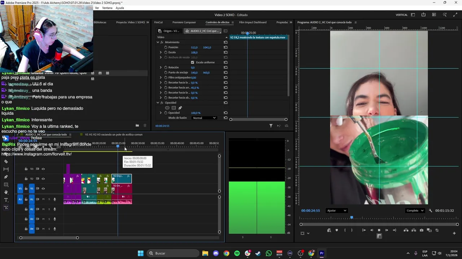This screenshot has width=462, height=259.
Task: Solo audio track A2
Action: (x=49, y=209)
